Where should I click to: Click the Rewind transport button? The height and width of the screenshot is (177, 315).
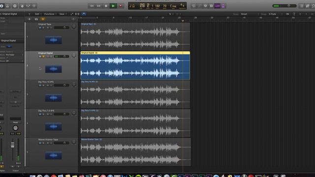[x=92, y=6]
